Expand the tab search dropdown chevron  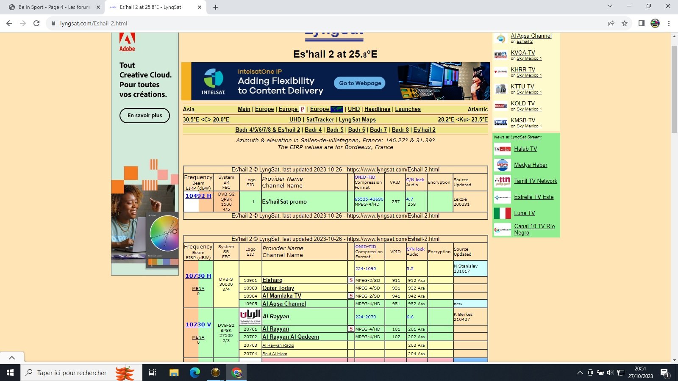(609, 6)
